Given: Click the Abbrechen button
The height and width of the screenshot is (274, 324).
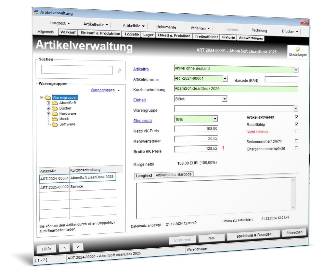Looking at the screenshot, I should point(294,232).
